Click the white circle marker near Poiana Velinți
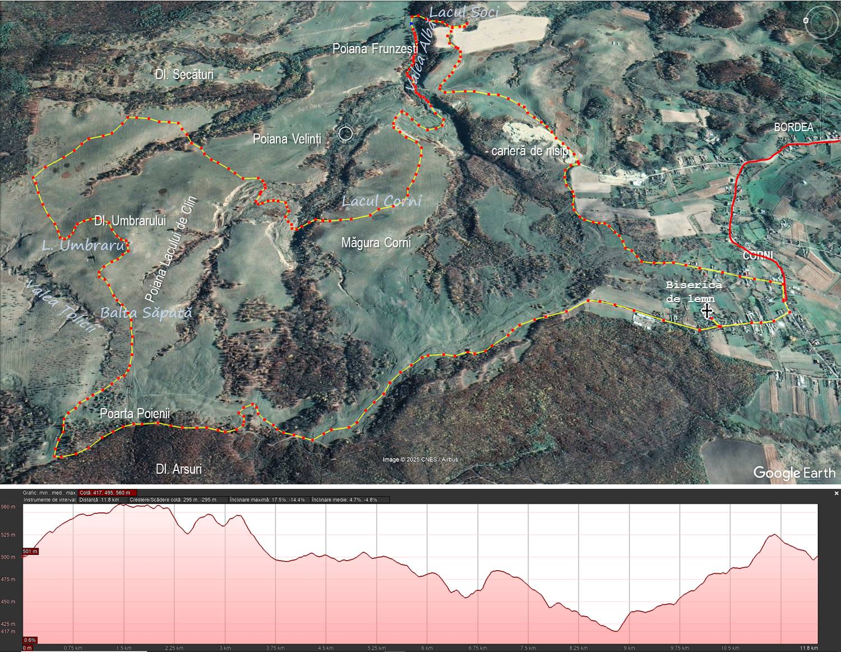Image resolution: width=841 pixels, height=652 pixels. 346,133
